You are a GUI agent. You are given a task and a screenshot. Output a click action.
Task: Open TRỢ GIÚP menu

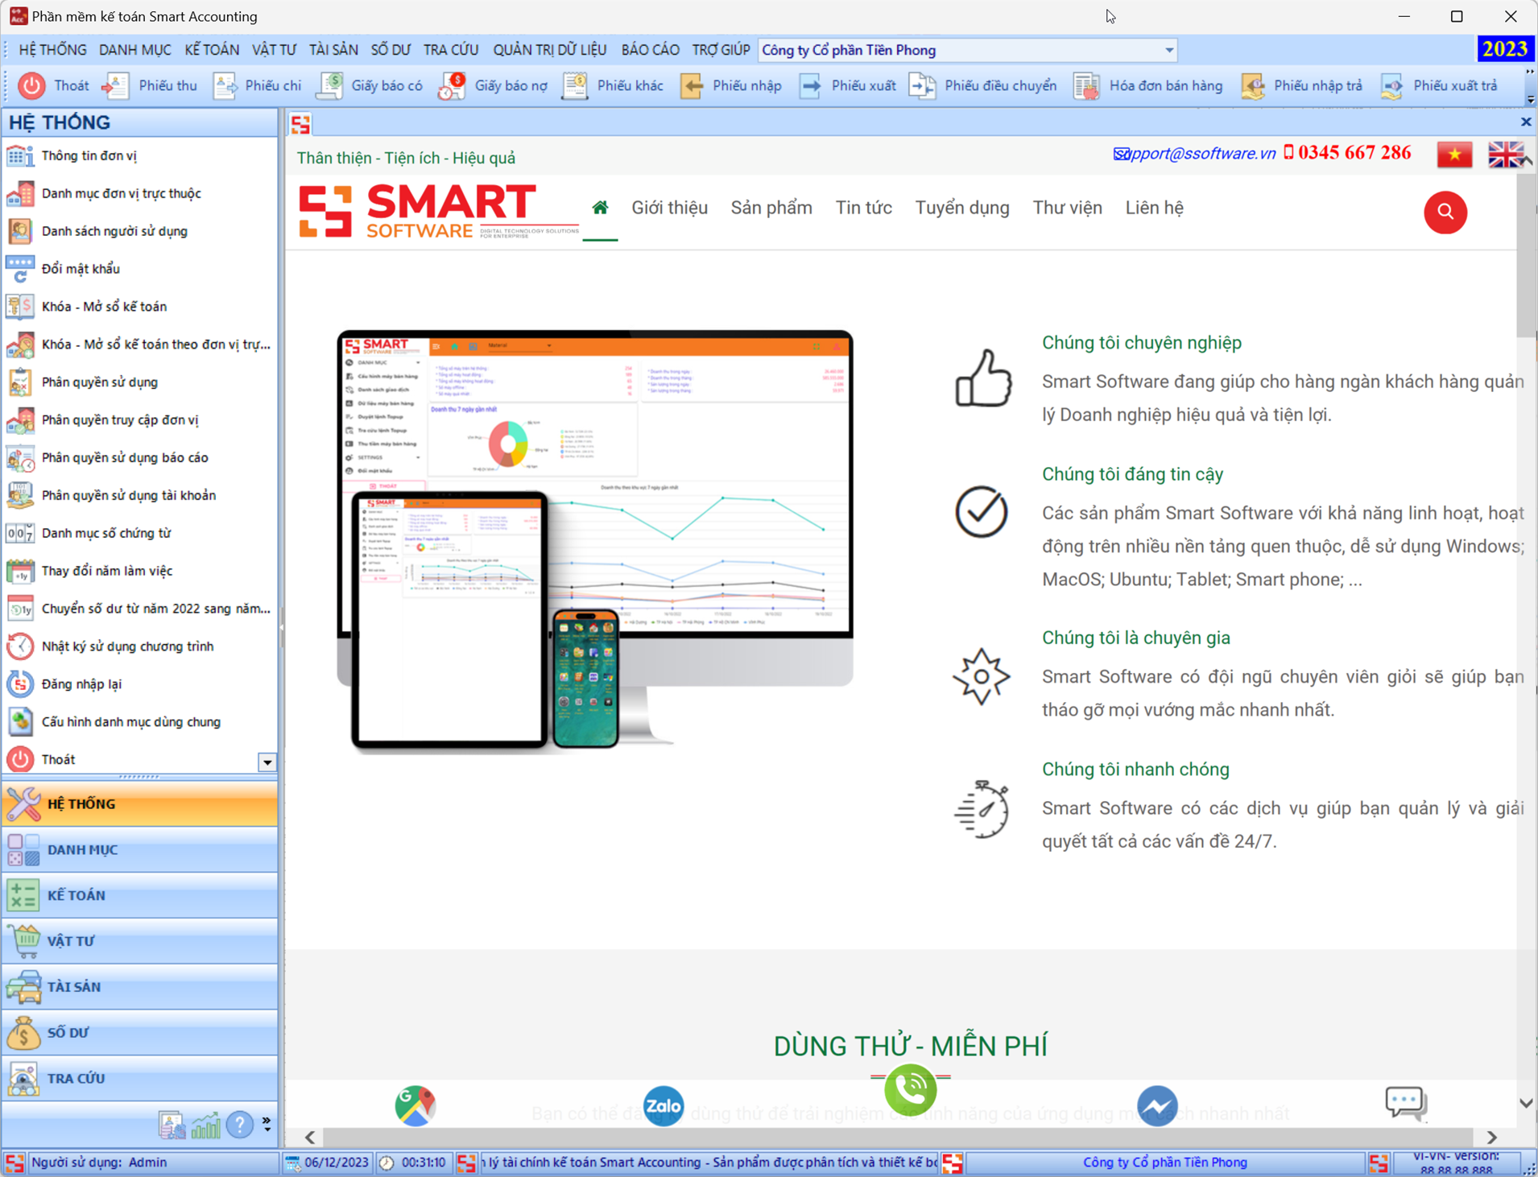point(721,50)
